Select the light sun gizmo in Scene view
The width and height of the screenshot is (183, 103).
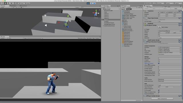45,15
